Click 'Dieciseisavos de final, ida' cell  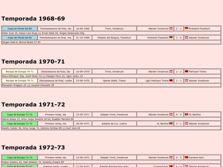pos(55,72)
